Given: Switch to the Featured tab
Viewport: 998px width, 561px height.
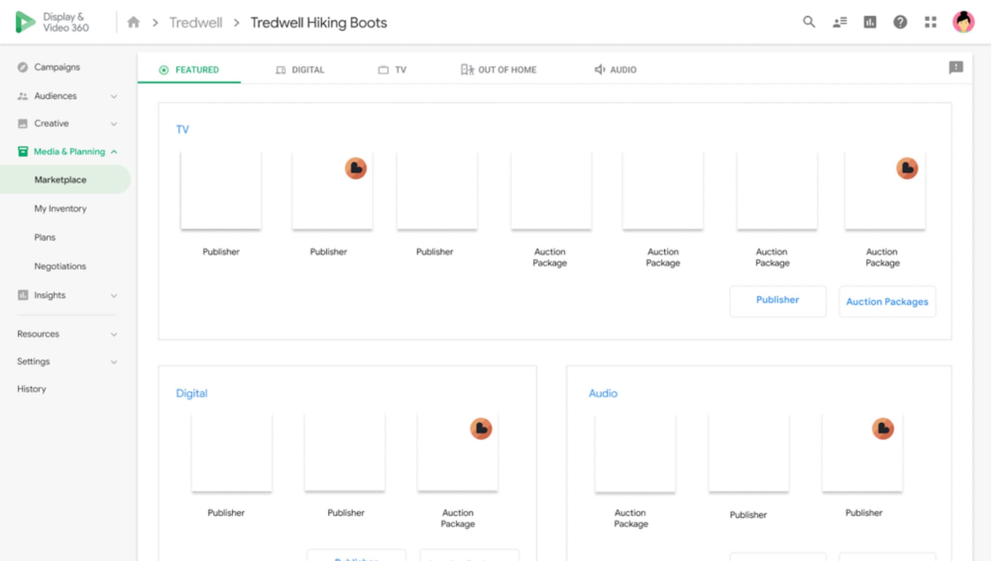Looking at the screenshot, I should (x=189, y=70).
